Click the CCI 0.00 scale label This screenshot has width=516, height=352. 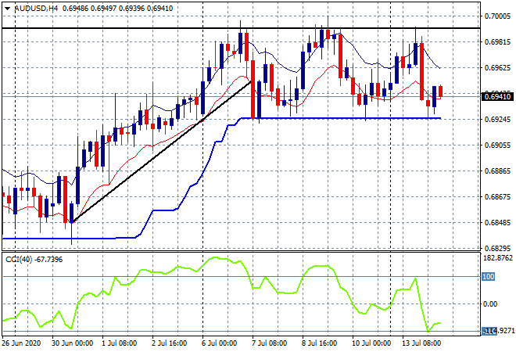click(x=490, y=304)
